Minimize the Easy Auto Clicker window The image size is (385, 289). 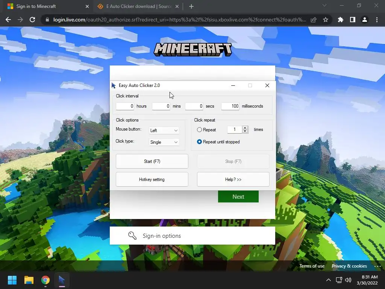[x=233, y=85]
